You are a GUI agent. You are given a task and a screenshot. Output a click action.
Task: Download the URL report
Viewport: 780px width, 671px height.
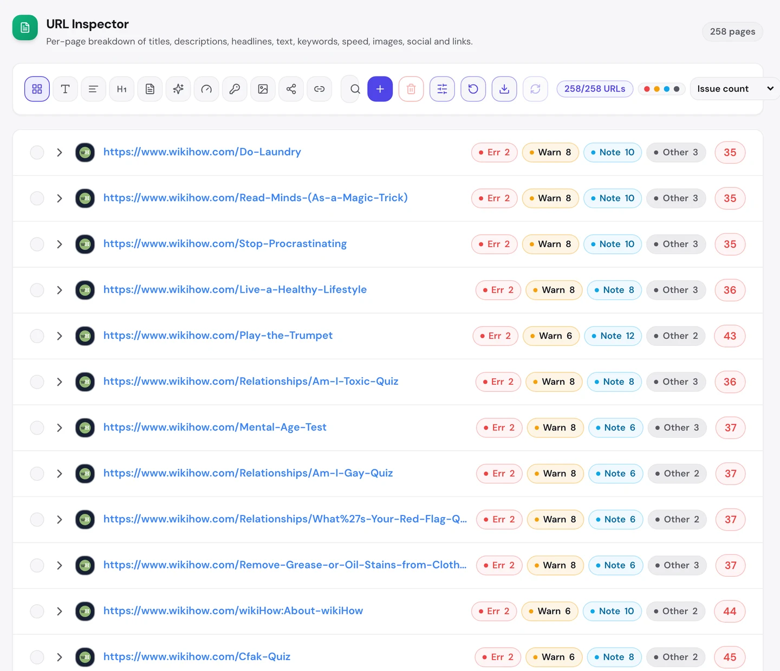(504, 89)
